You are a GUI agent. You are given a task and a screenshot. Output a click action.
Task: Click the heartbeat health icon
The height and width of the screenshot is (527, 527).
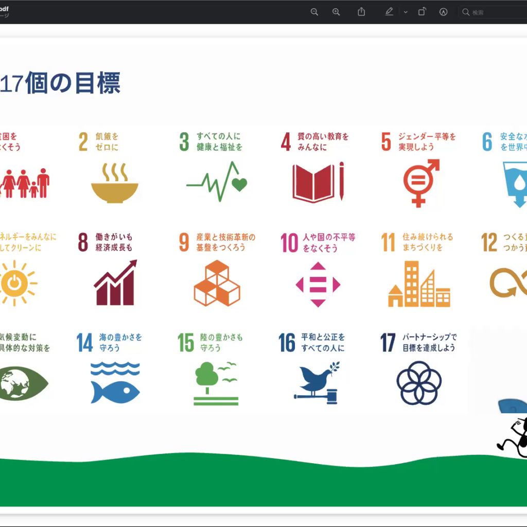[217, 182]
